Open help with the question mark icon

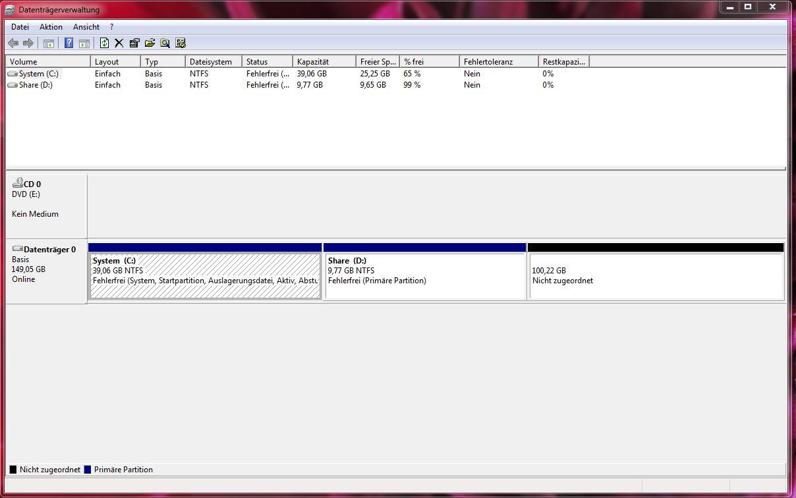[69, 43]
